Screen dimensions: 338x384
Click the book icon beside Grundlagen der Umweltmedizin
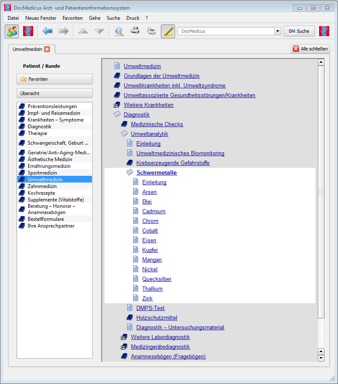pos(117,76)
